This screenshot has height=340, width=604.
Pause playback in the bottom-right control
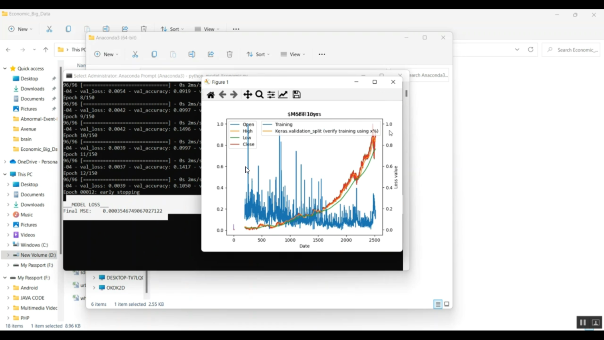[x=583, y=322]
